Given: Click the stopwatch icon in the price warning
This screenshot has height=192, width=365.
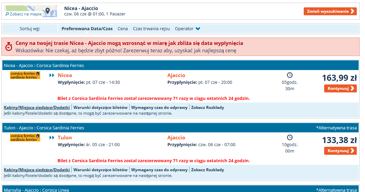Looking at the screenshot, I should [x=9, y=47].
